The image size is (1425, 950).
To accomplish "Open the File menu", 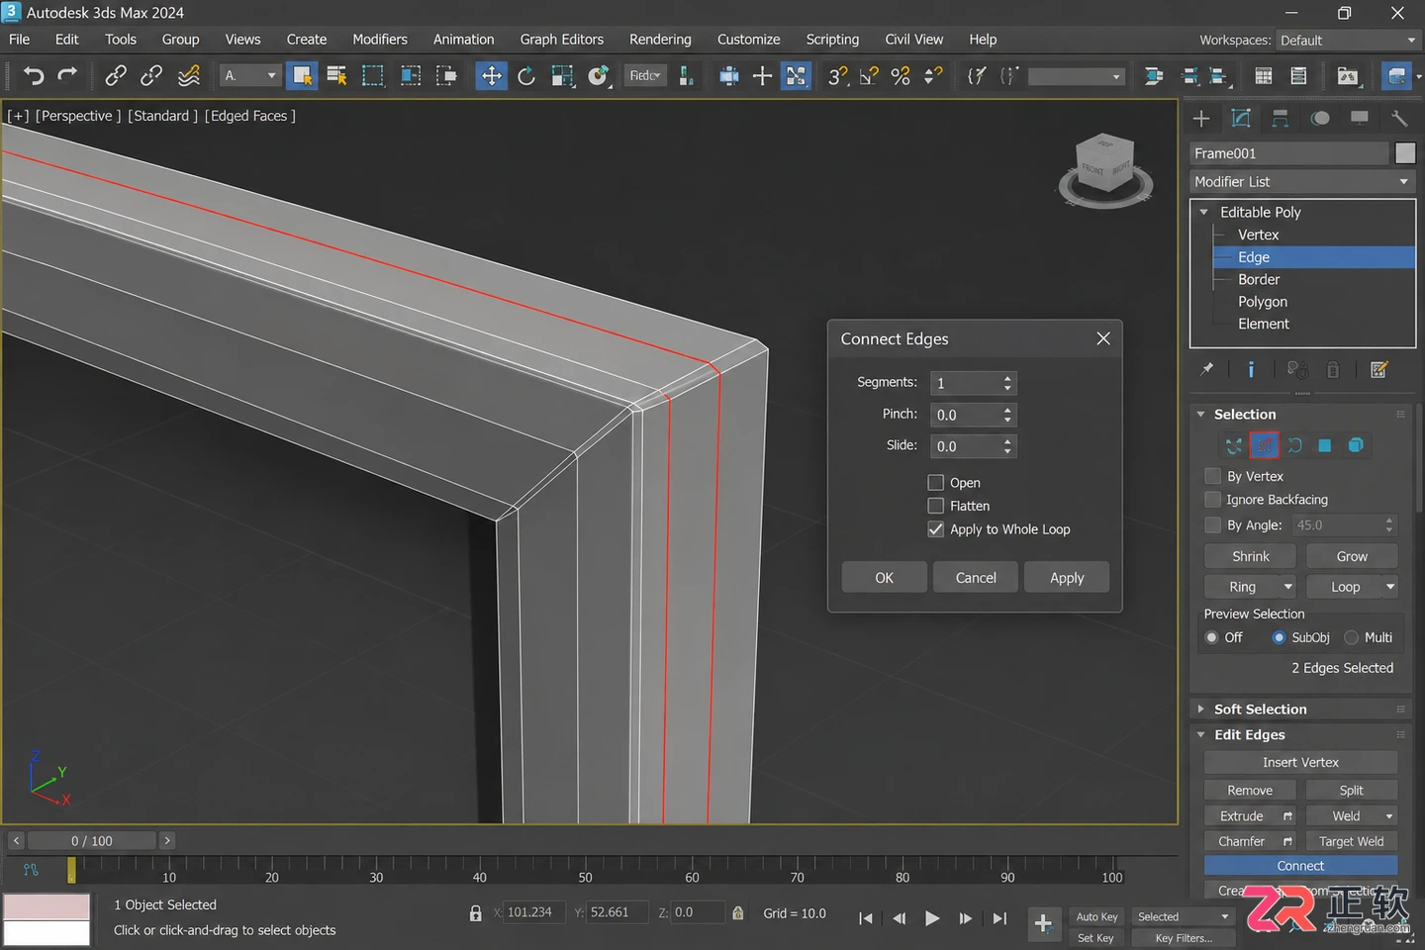I will (x=20, y=40).
